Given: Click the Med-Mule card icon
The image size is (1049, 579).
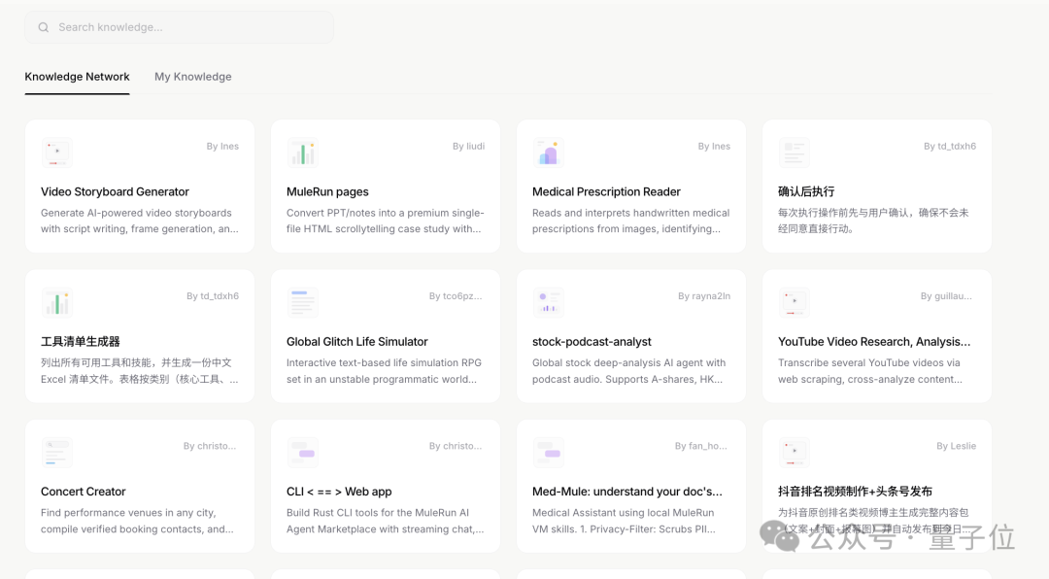Looking at the screenshot, I should coord(548,453).
